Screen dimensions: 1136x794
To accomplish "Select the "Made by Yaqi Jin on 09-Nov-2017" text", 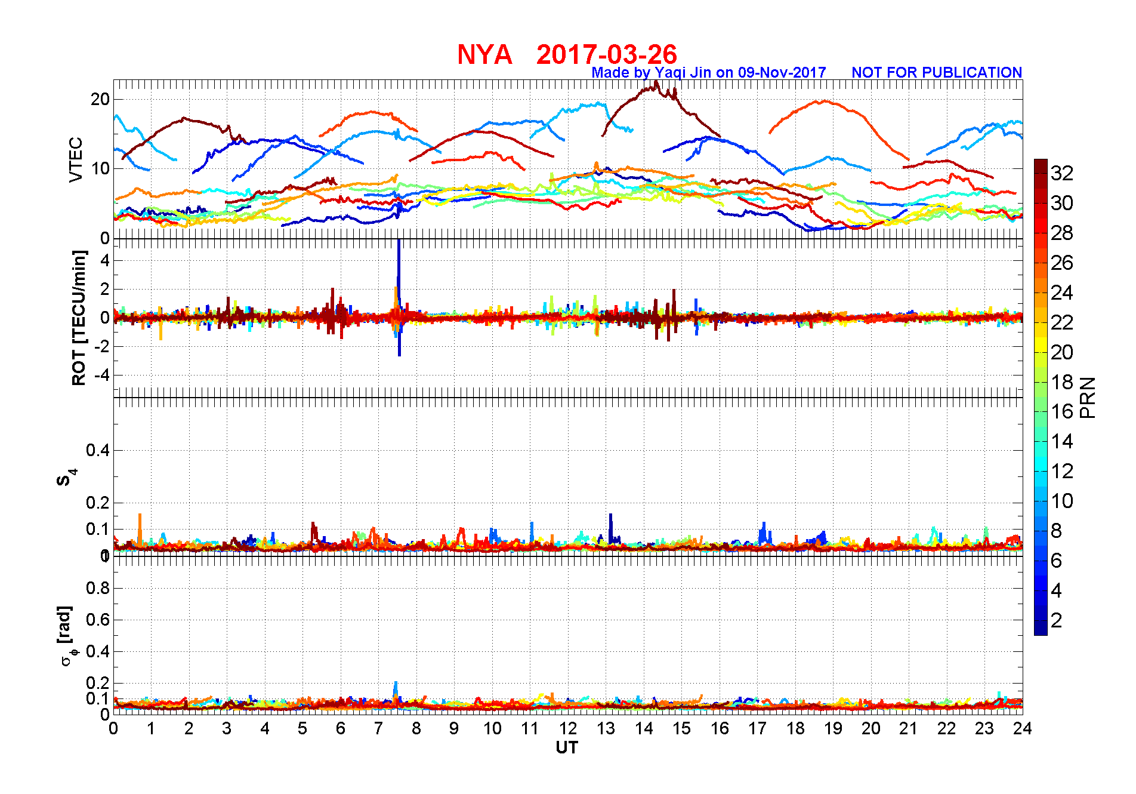I will [x=709, y=72].
